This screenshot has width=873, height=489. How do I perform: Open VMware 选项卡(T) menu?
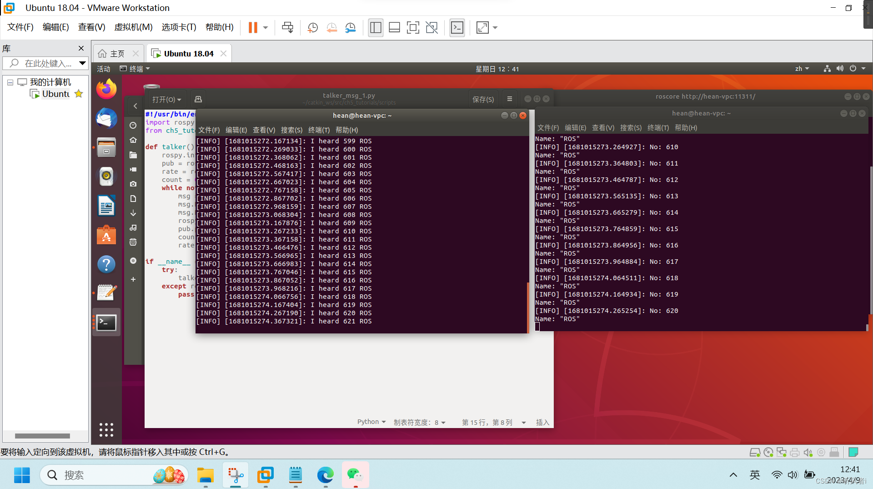[x=179, y=27]
